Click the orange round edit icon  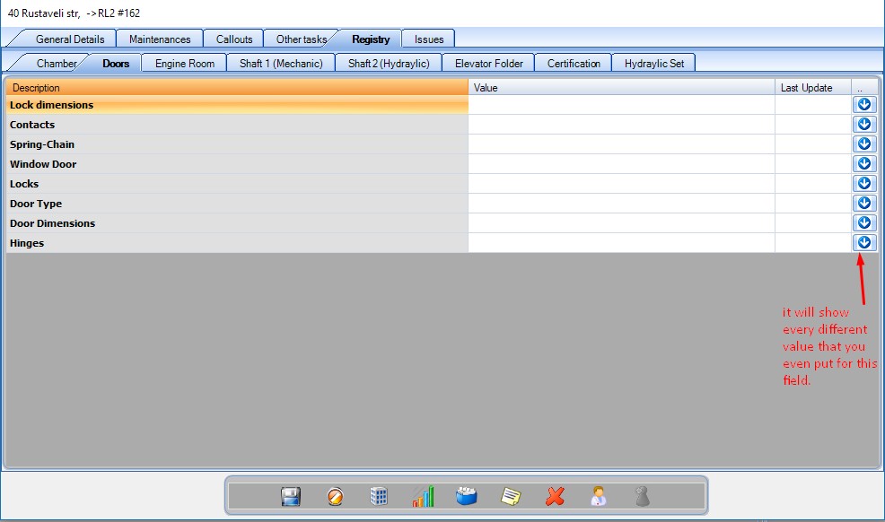[335, 496]
